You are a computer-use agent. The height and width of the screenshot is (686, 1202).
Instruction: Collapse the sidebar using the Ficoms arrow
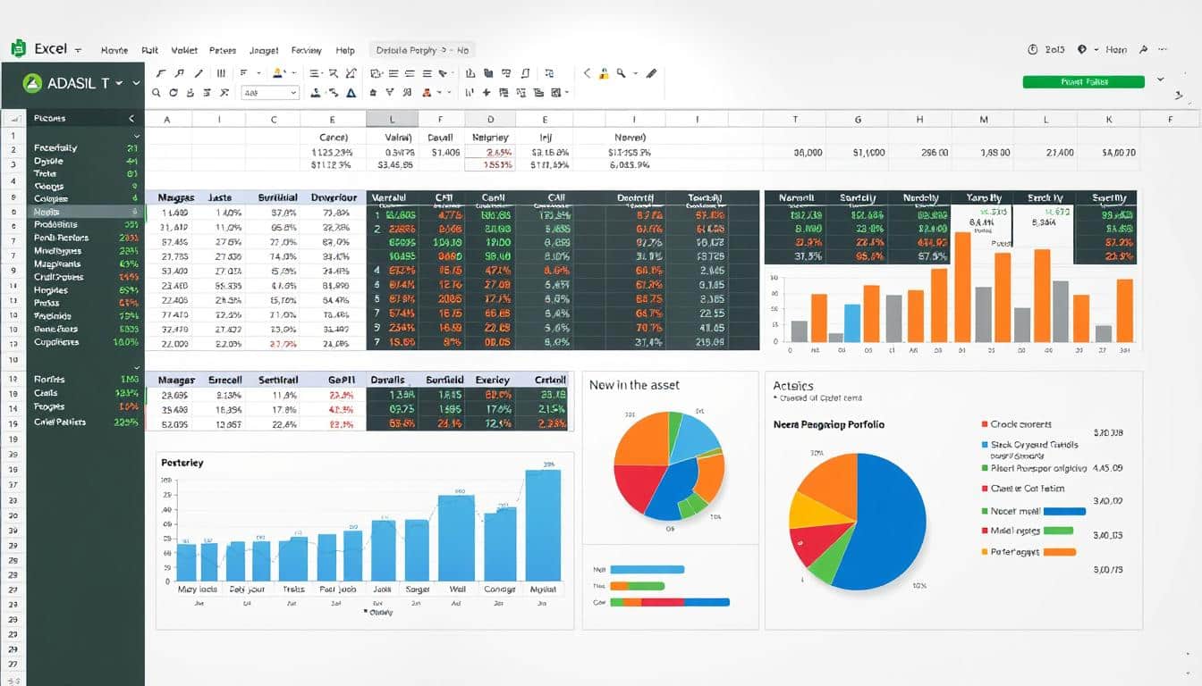(x=131, y=118)
